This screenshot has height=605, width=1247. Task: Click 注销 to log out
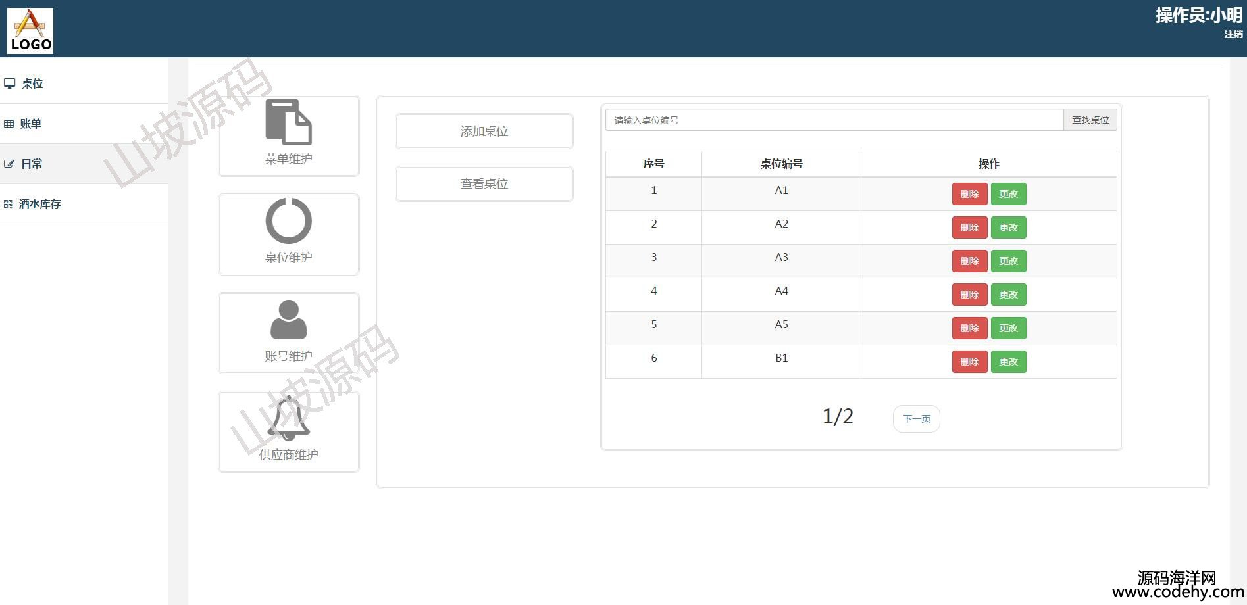(x=1233, y=34)
